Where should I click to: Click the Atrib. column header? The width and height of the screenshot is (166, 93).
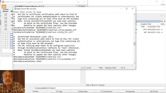click(163, 24)
